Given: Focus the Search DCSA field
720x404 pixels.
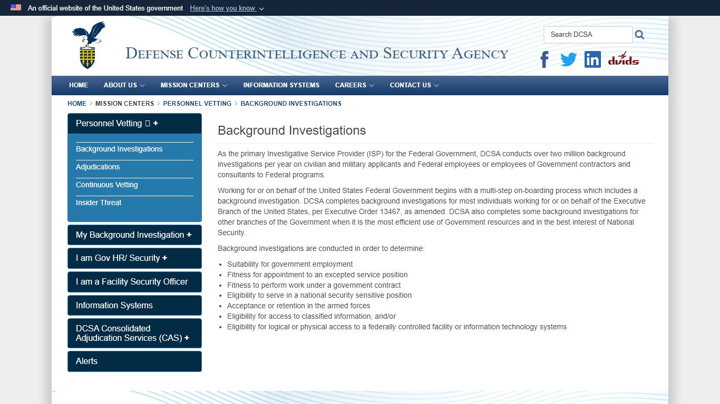Looking at the screenshot, I should tap(588, 35).
